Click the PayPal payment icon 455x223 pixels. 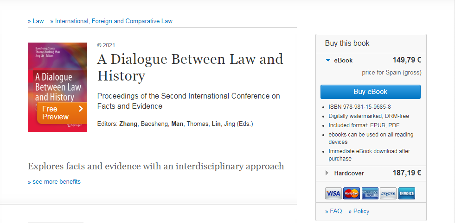click(388, 193)
